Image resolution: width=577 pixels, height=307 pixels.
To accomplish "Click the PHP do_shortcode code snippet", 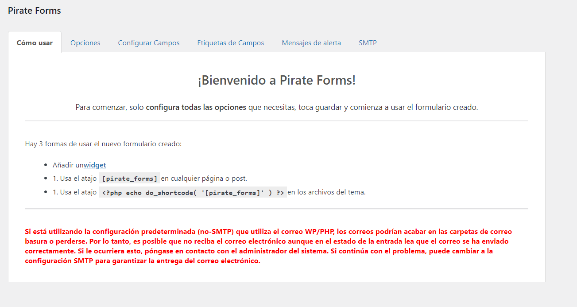I will click(x=193, y=192).
